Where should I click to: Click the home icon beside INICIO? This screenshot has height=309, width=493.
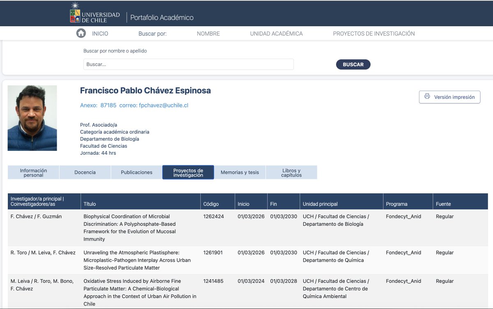(81, 34)
